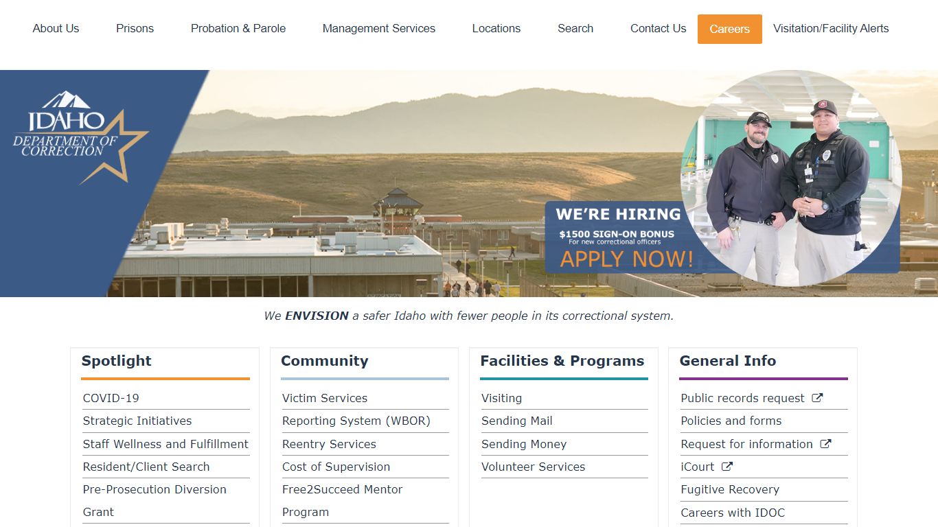The image size is (938, 527).
Task: Open Volunteer Services link
Action: pos(534,467)
